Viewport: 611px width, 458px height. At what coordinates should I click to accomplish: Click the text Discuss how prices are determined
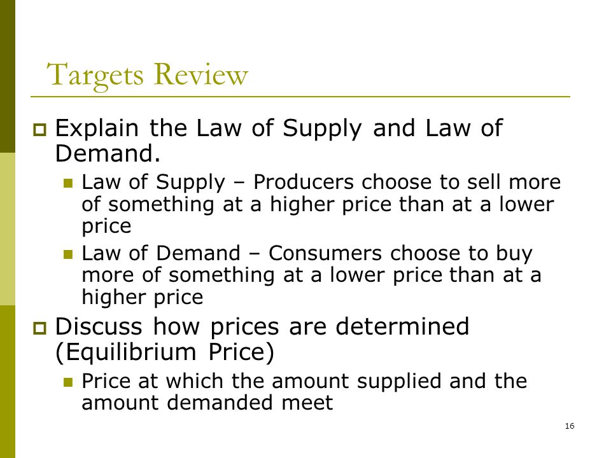[262, 326]
